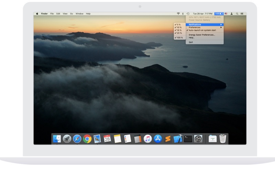Open the Apple menu

click(x=37, y=13)
